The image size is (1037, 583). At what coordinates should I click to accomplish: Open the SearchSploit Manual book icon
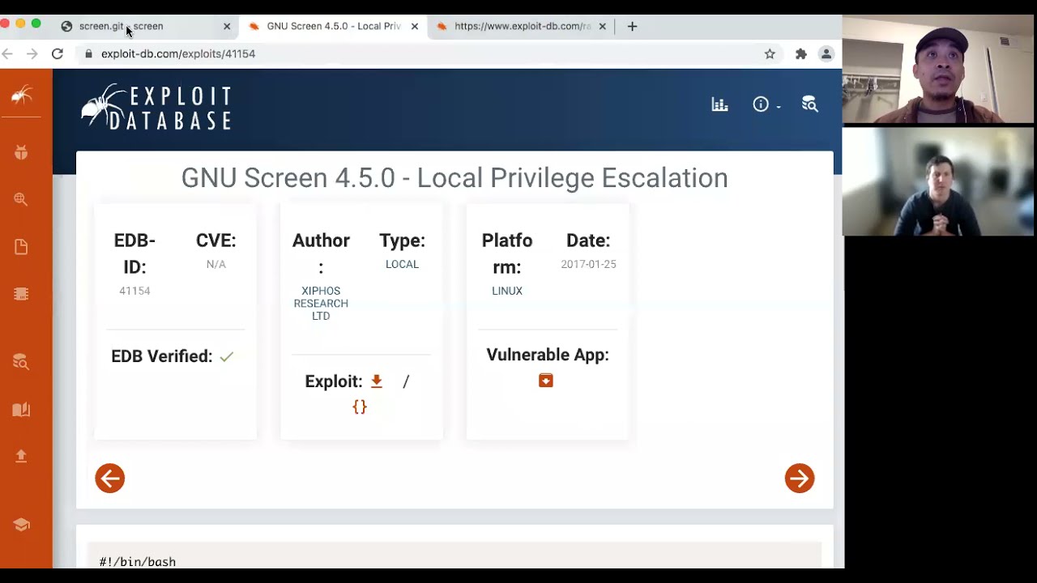[21, 409]
